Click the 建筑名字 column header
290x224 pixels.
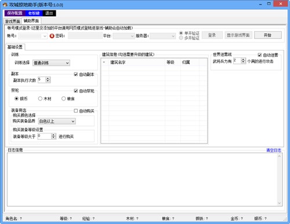tap(137, 62)
